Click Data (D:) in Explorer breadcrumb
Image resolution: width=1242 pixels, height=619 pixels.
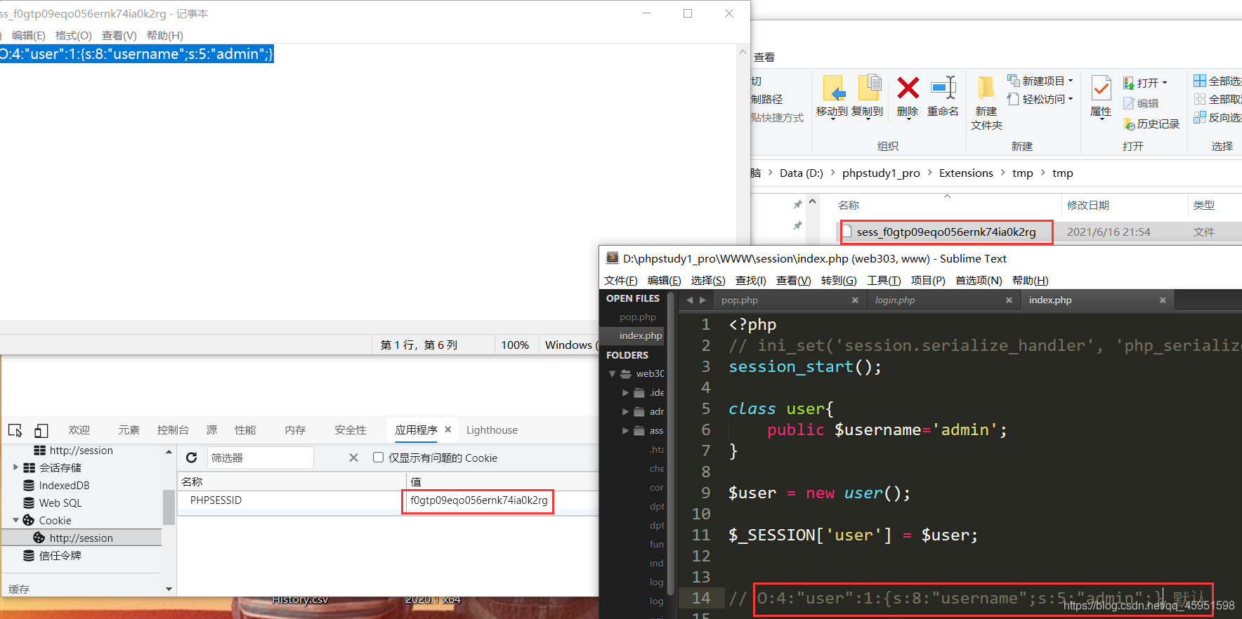coord(801,173)
